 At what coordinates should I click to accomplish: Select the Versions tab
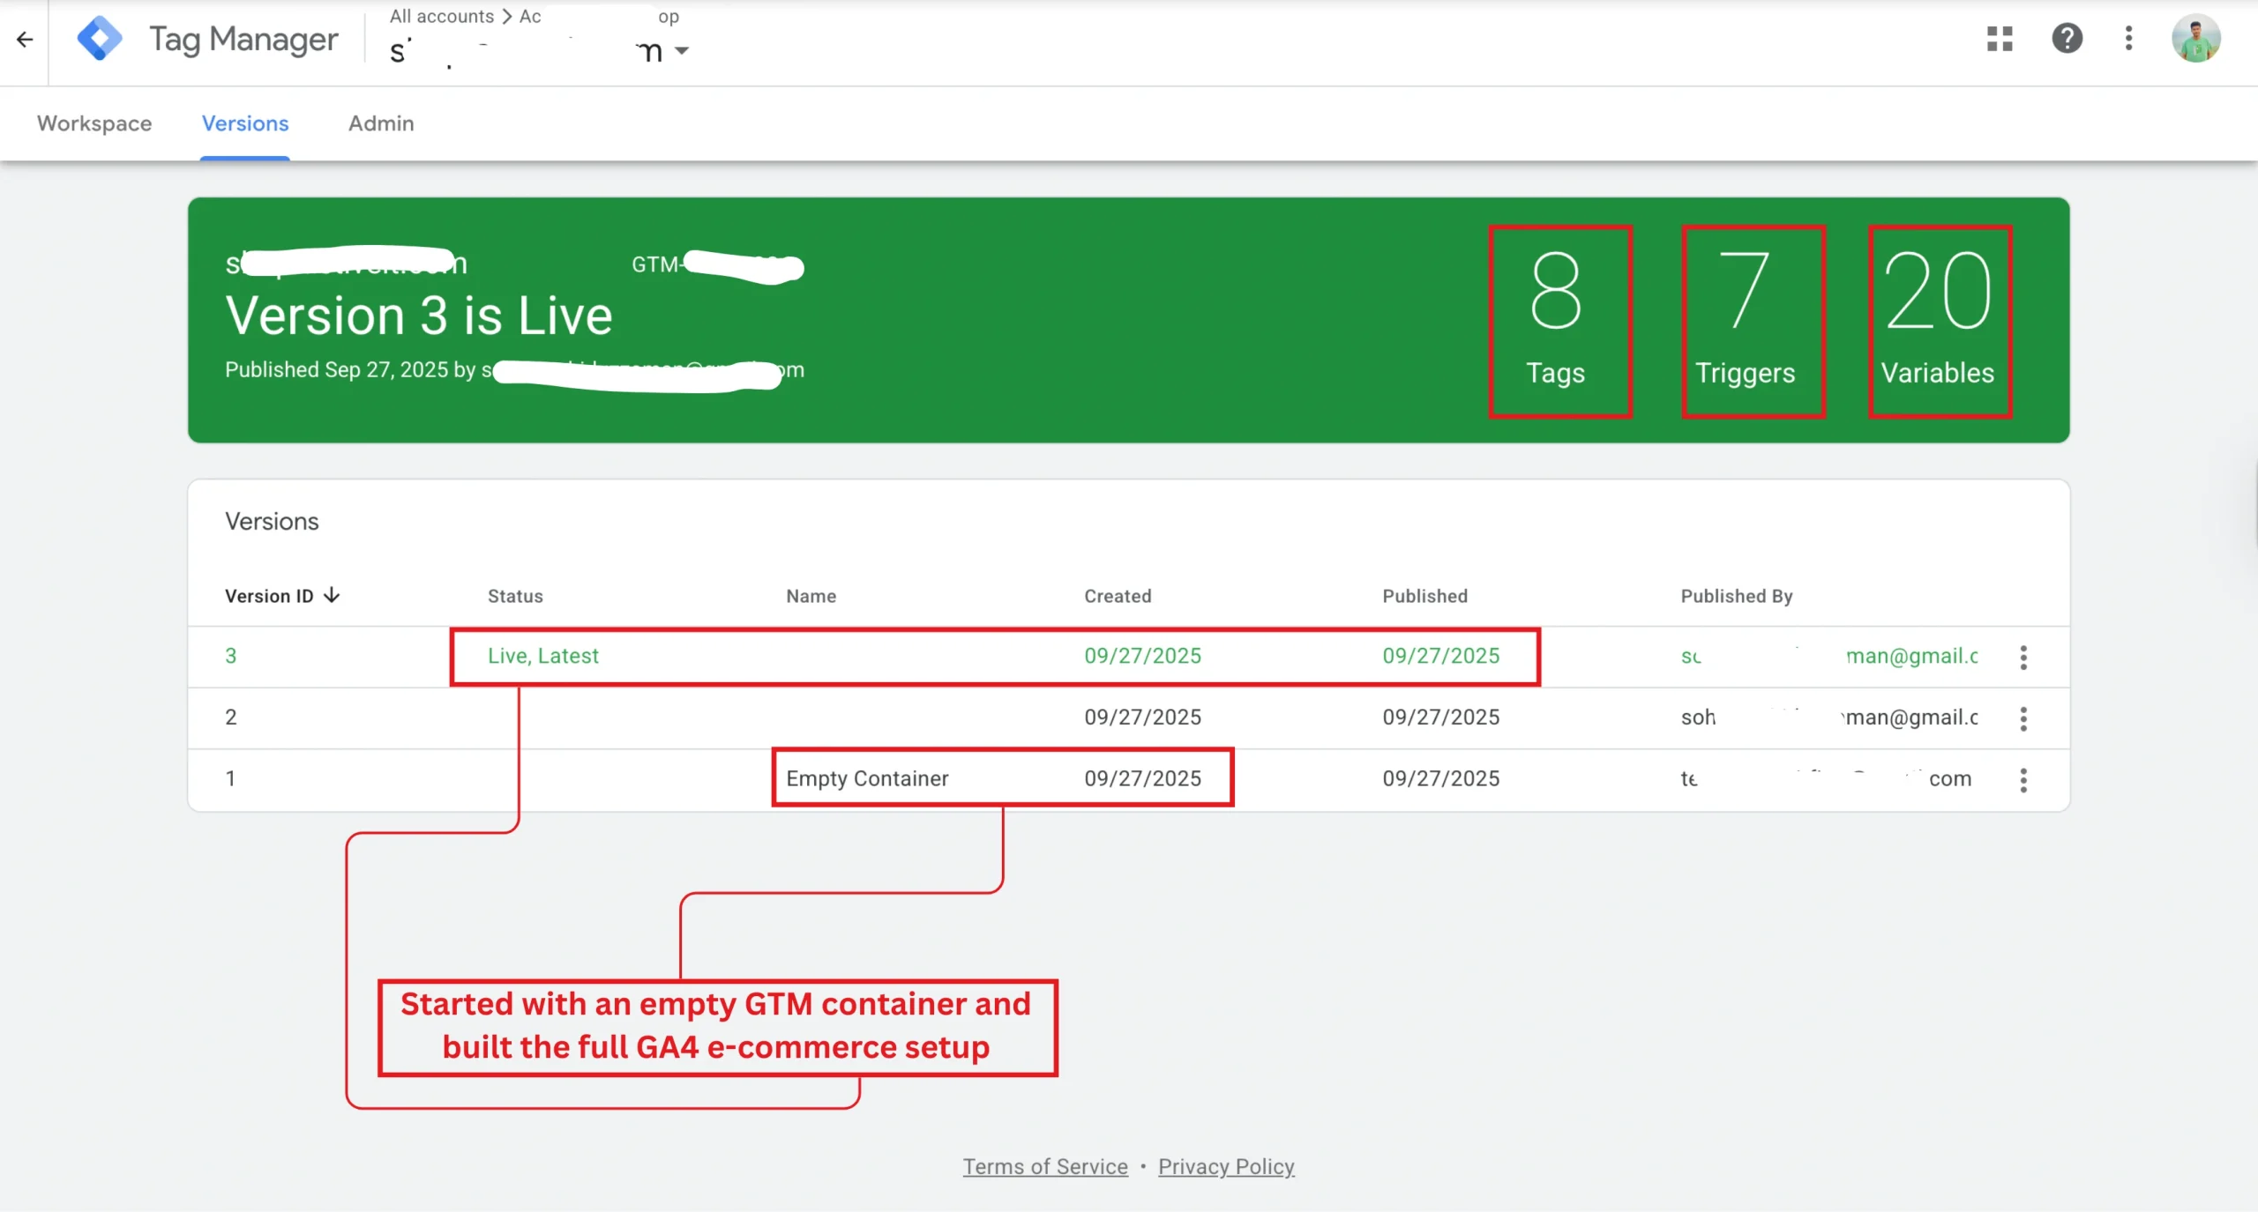pyautogui.click(x=245, y=123)
